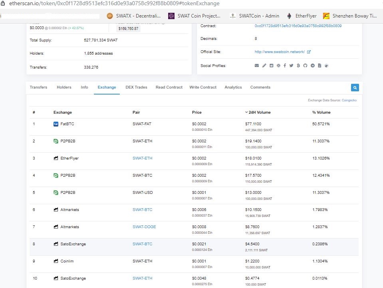Go to the Analytics tab
This screenshot has width=383, height=288.
(x=233, y=87)
